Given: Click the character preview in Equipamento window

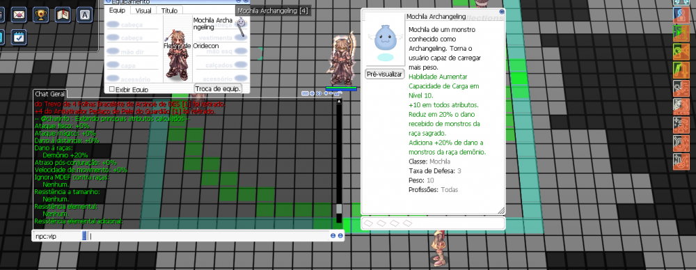Looking at the screenshot, I should pos(177,54).
